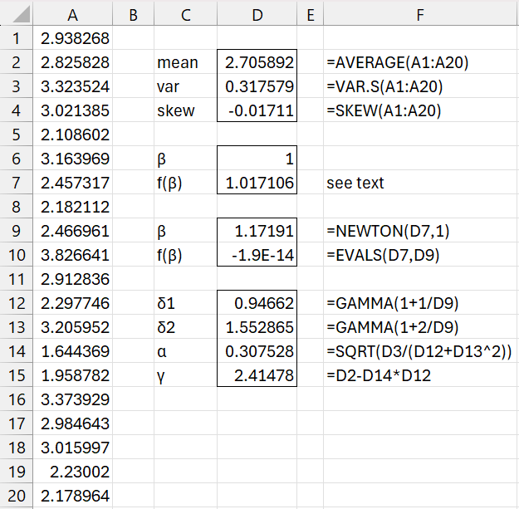Click the mean value cell 2.705892

point(257,62)
